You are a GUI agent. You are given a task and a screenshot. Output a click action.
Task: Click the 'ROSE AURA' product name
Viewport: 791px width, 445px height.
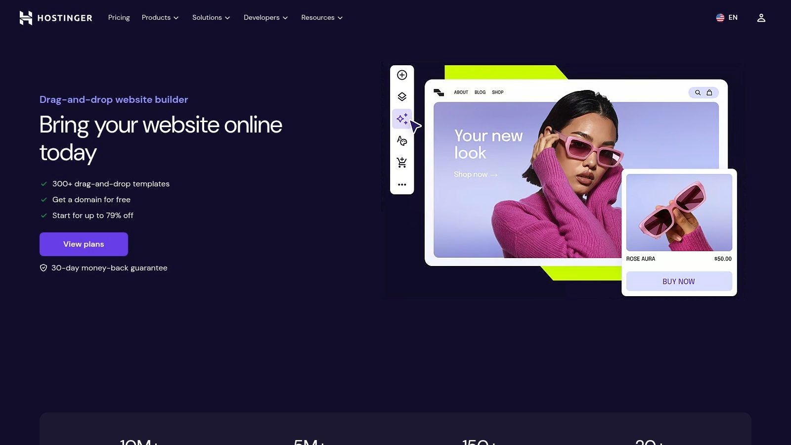641,259
